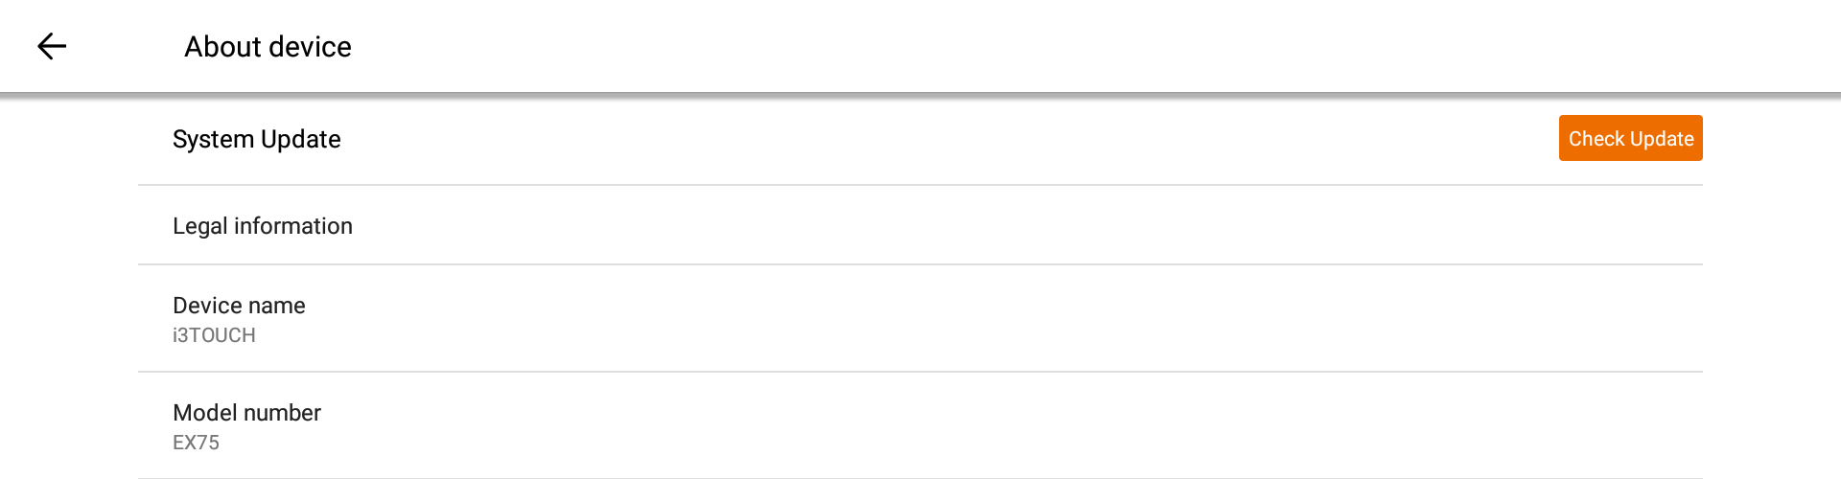
Task: Click the empty area of the header bar
Action: 1055,46
